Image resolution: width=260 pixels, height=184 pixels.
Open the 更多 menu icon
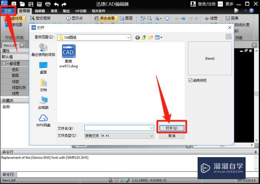coord(220,4)
